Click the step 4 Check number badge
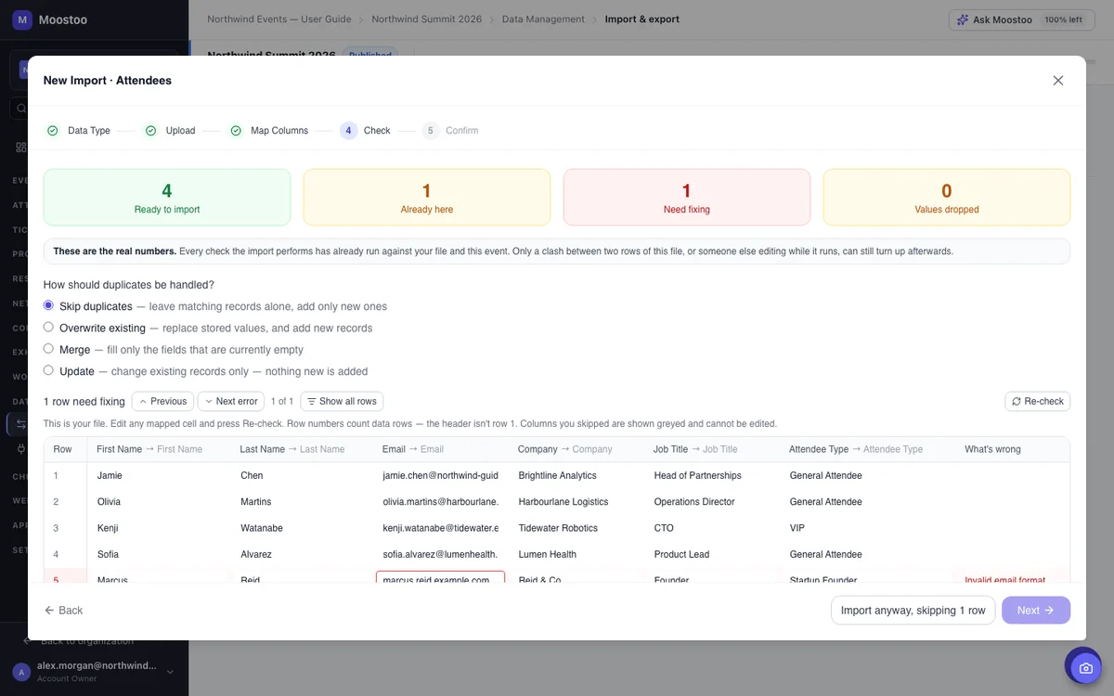 [x=348, y=131]
